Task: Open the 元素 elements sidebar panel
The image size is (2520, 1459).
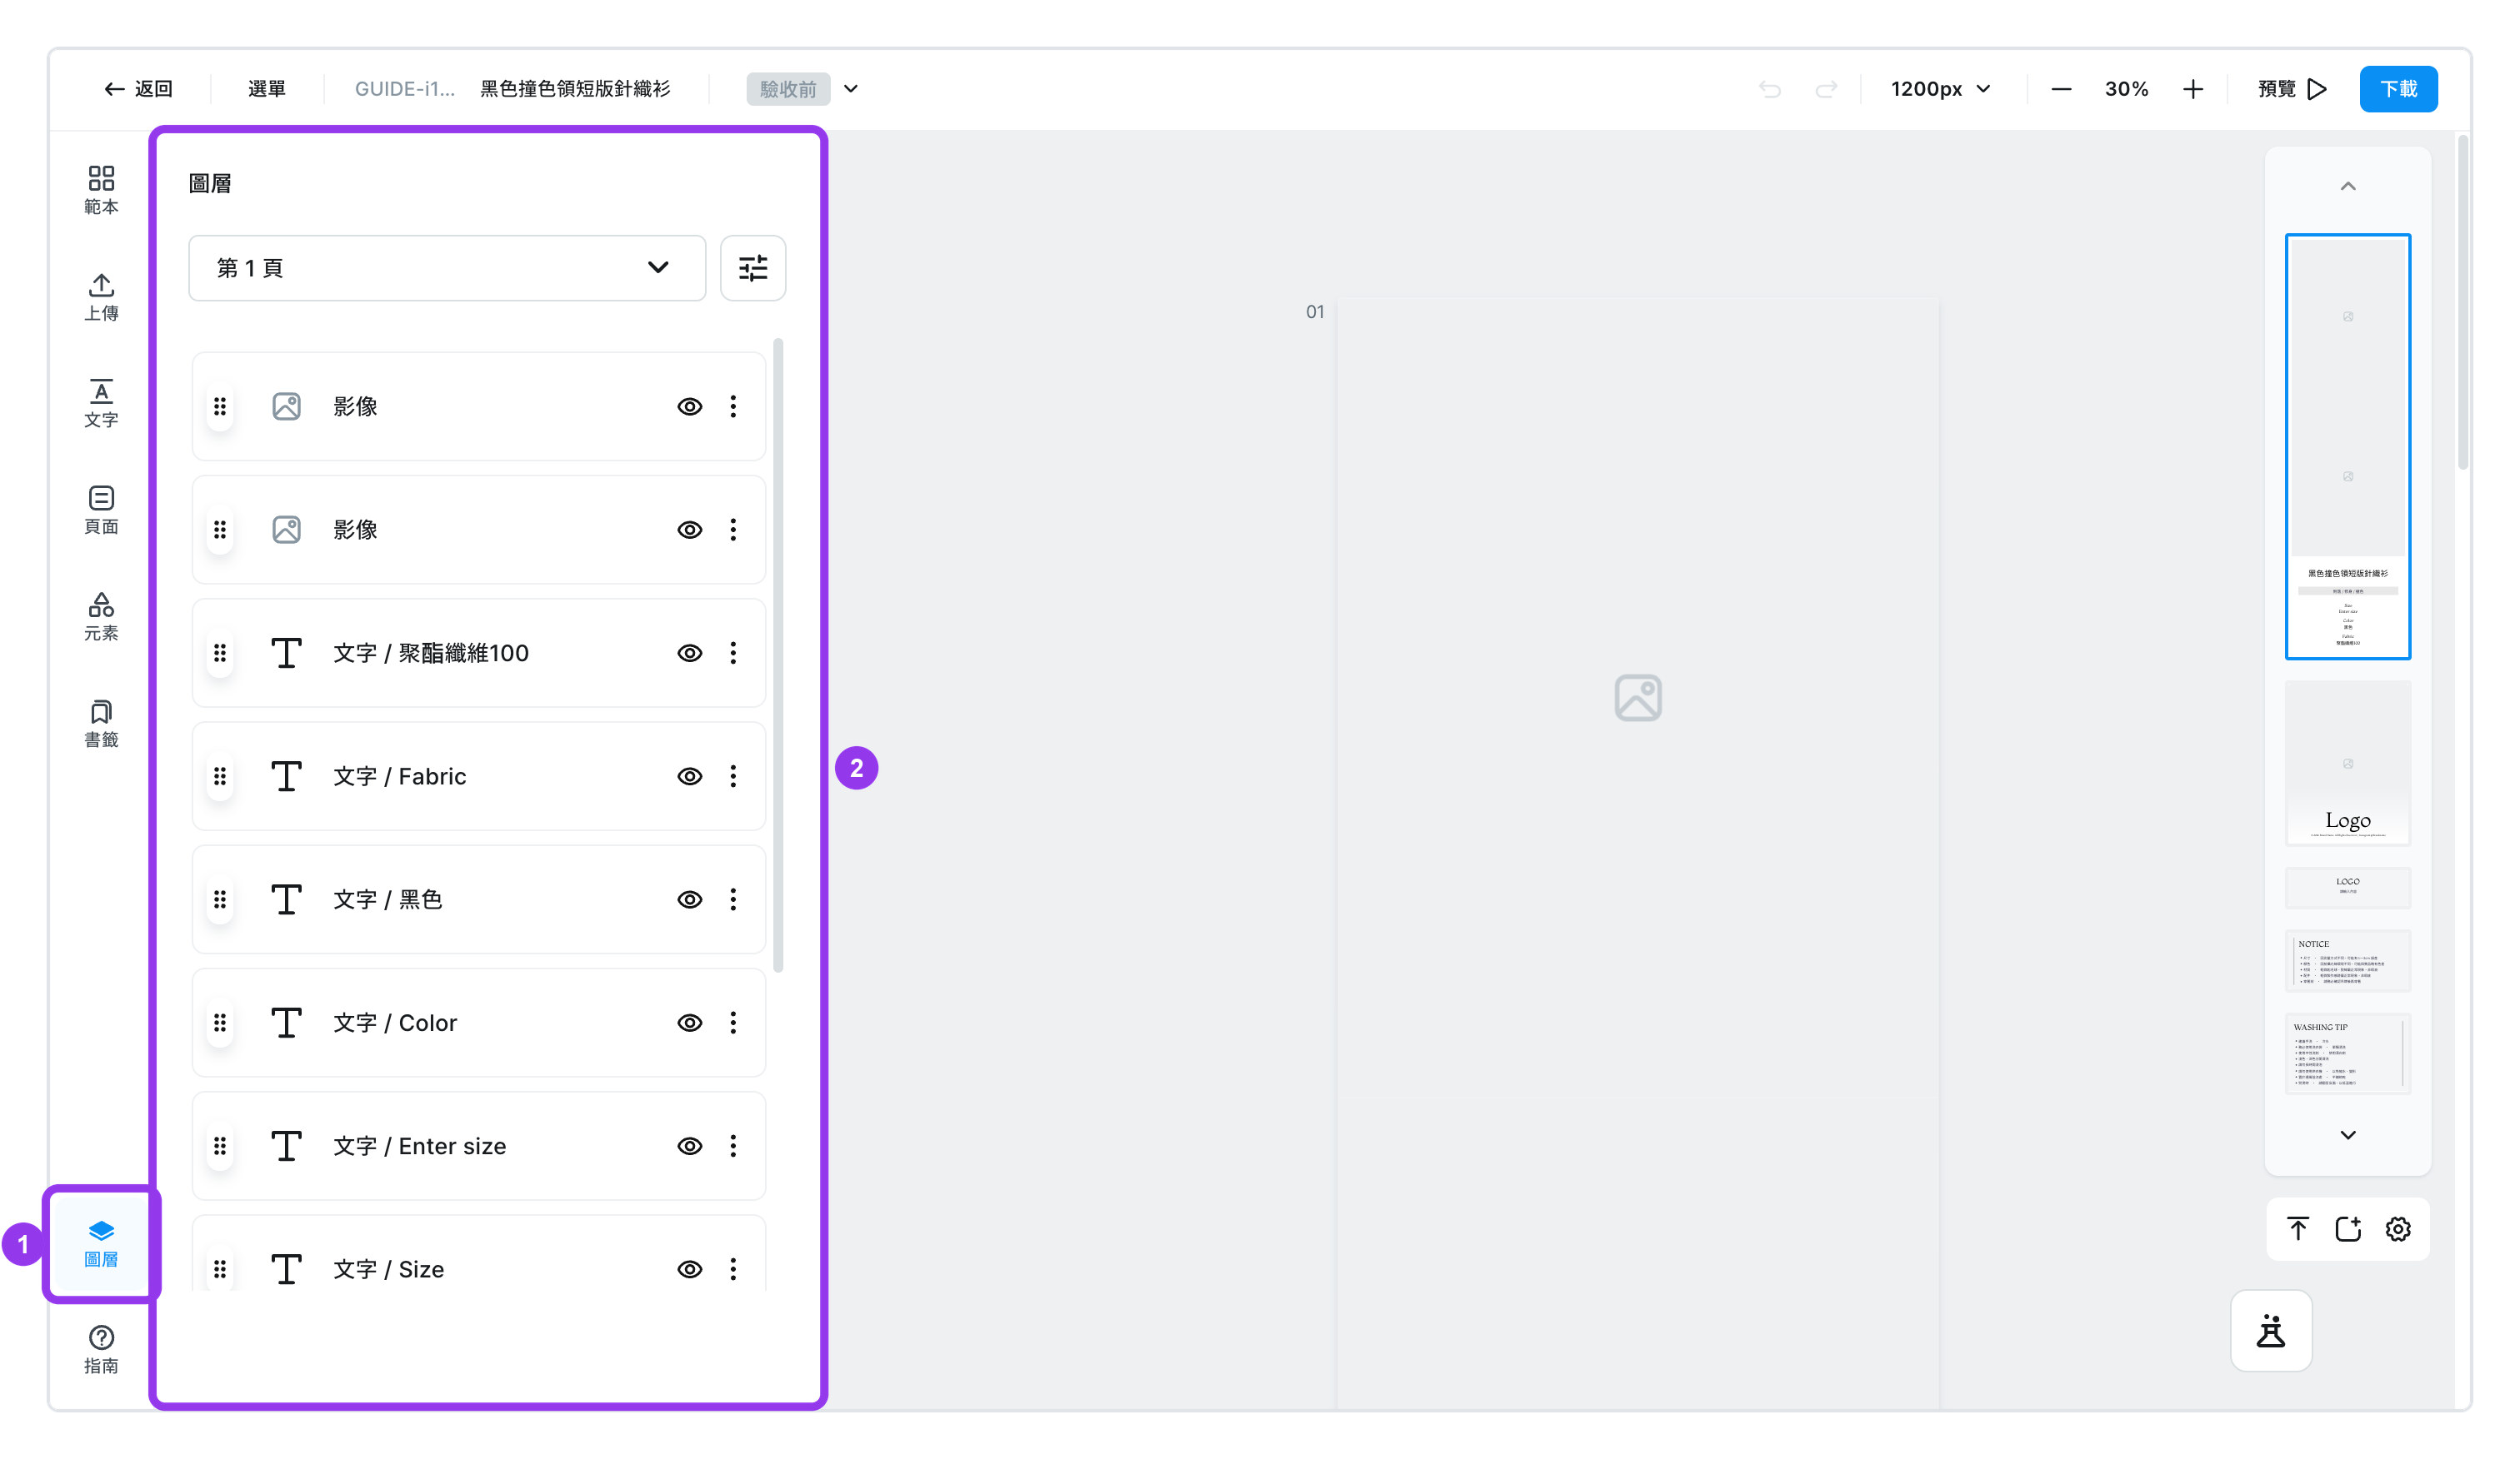Action: [101, 616]
